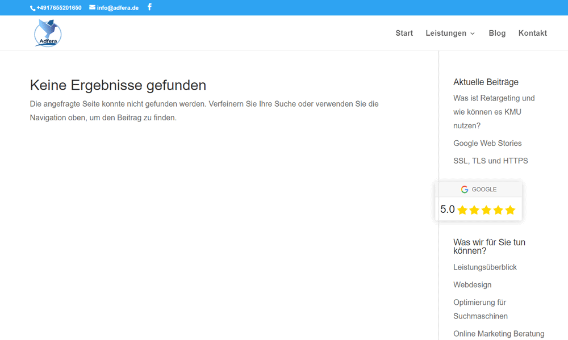The width and height of the screenshot is (568, 340).
Task: Click the Was wir für Sie tun können heading
Action: click(490, 246)
